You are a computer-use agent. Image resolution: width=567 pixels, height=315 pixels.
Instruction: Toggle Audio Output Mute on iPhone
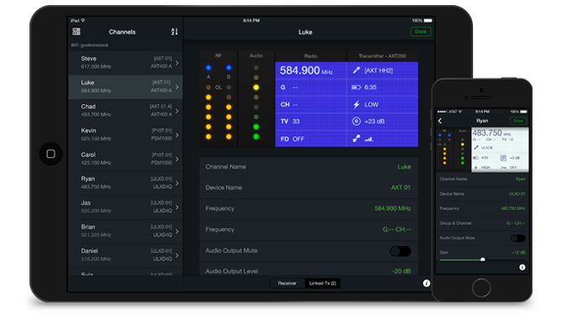point(517,238)
